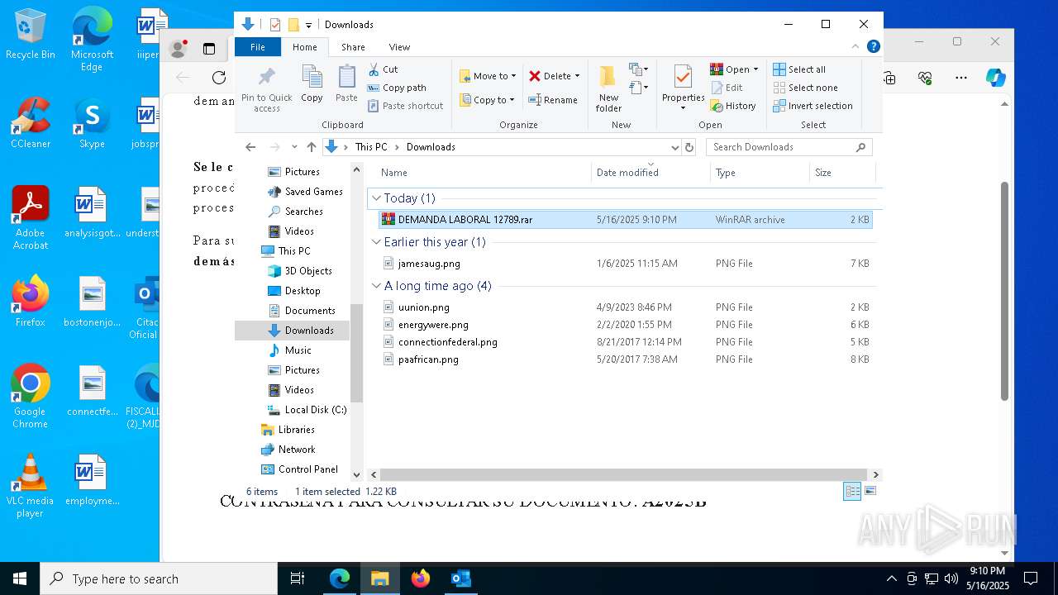Rename the selected archive

(x=553, y=100)
